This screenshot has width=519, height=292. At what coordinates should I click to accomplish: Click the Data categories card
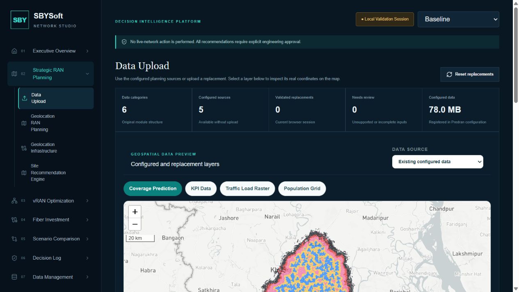pos(153,110)
